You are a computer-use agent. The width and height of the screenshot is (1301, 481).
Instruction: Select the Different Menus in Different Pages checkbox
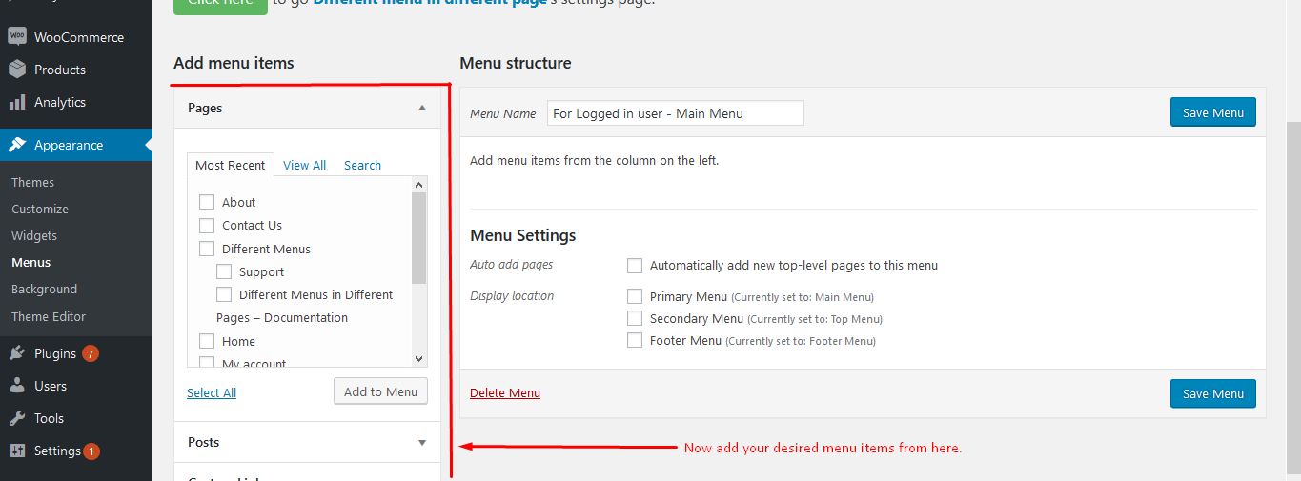pos(224,294)
